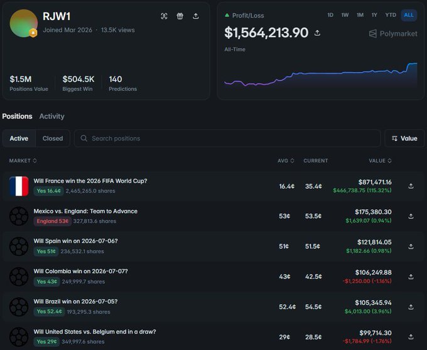Click the $4,013.00 (3.96%) gain figure
Screen dimensions: 427x350
[368, 311]
